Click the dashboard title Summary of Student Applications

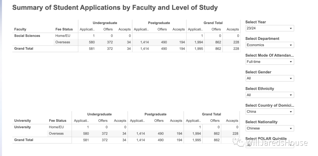[x=115, y=8]
